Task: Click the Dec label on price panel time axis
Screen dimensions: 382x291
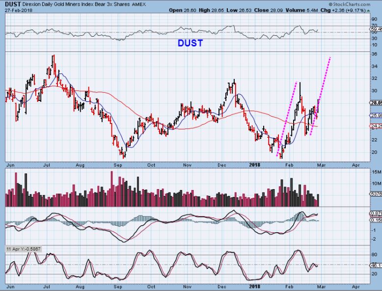Action: coord(222,165)
